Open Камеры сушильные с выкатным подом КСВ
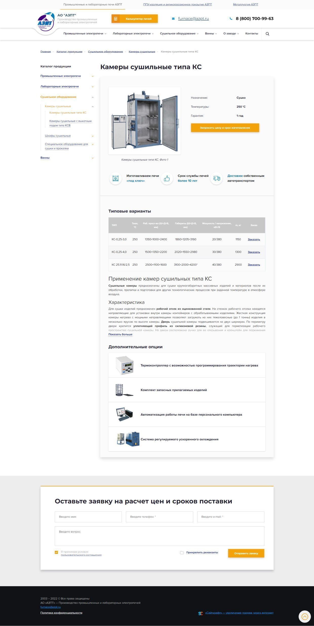 (x=70, y=123)
